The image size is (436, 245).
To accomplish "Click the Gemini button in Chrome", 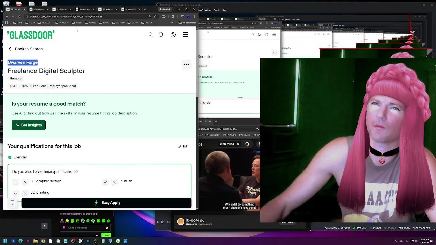I will point(165,9).
